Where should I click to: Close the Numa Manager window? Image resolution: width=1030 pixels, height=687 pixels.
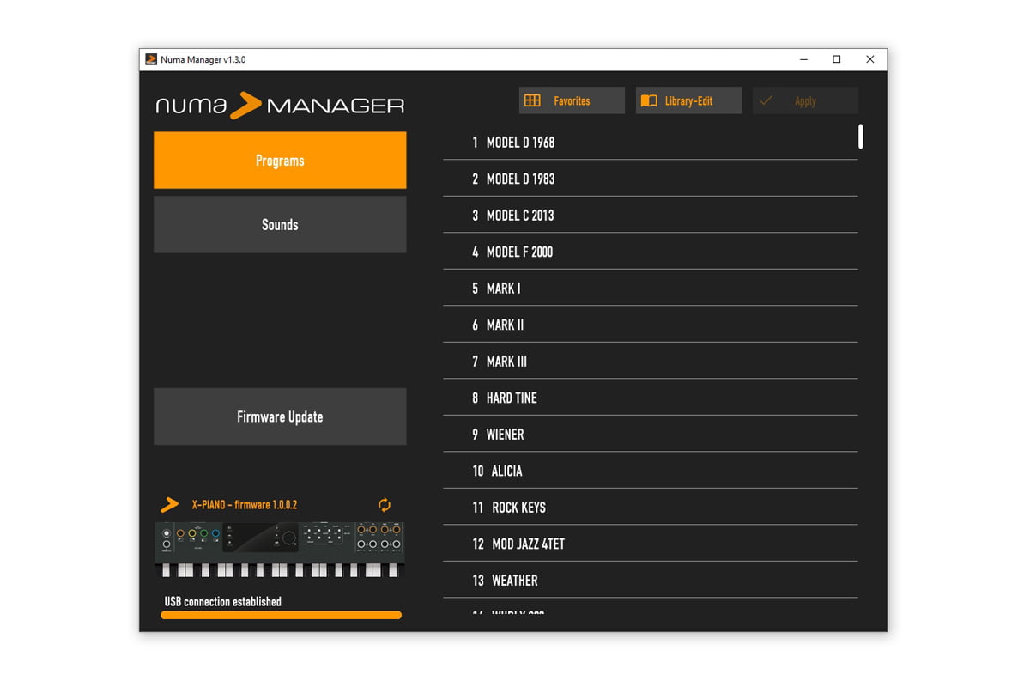pyautogui.click(x=870, y=59)
